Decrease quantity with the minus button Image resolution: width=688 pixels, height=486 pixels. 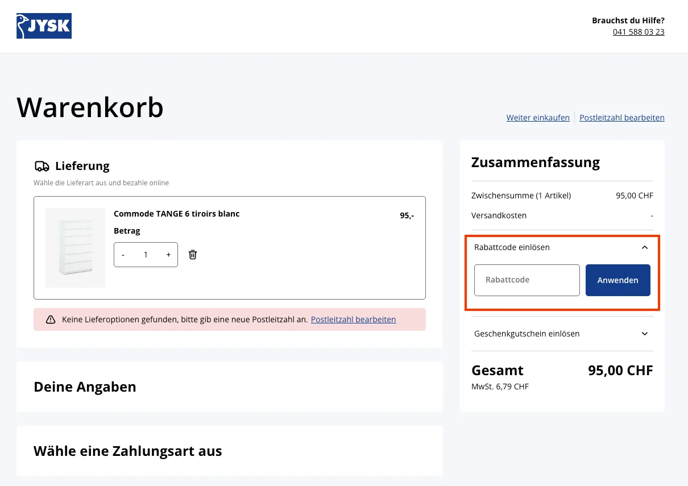click(x=123, y=255)
